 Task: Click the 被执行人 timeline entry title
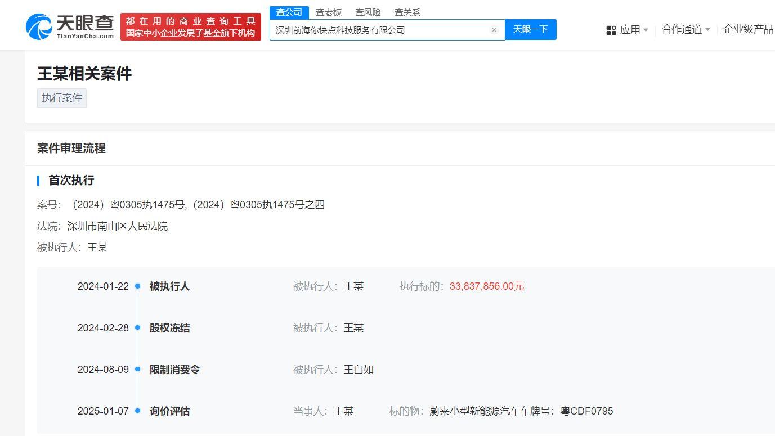point(169,286)
